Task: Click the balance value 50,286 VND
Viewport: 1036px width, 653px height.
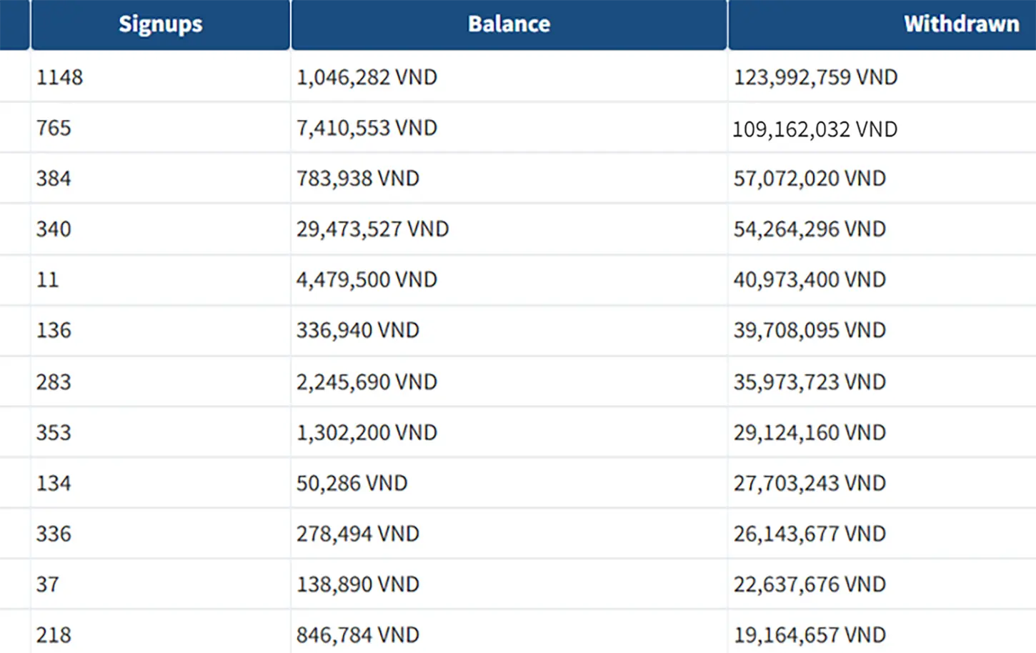Action: [x=351, y=483]
